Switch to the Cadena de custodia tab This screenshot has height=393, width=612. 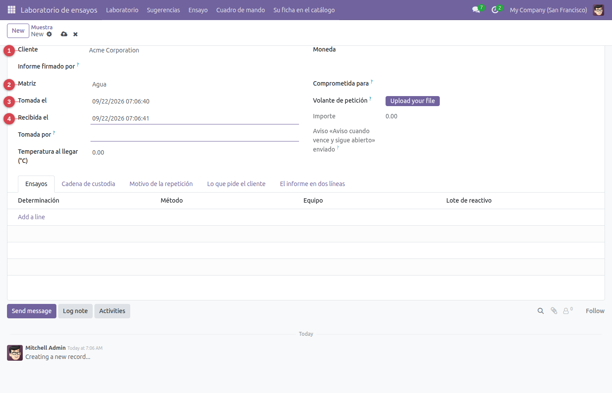click(x=88, y=184)
